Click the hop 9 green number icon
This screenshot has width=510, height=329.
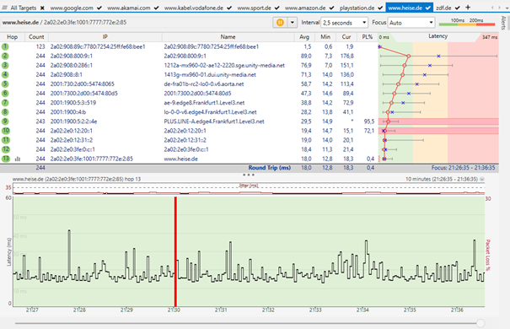click(5, 121)
